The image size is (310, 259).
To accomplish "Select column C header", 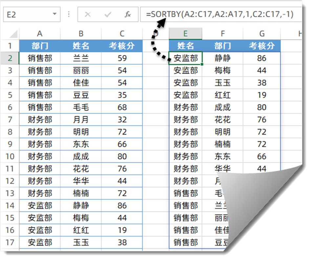I will click(x=122, y=33).
